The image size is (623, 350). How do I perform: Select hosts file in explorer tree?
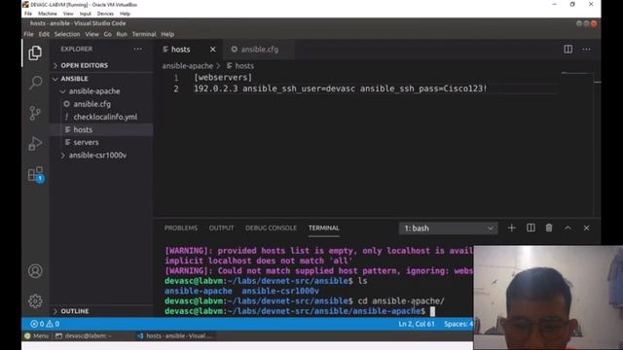(83, 129)
